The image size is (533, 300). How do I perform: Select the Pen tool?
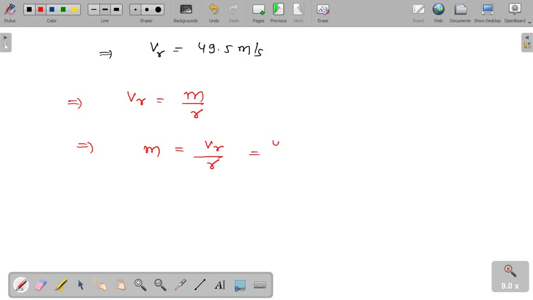21,285
